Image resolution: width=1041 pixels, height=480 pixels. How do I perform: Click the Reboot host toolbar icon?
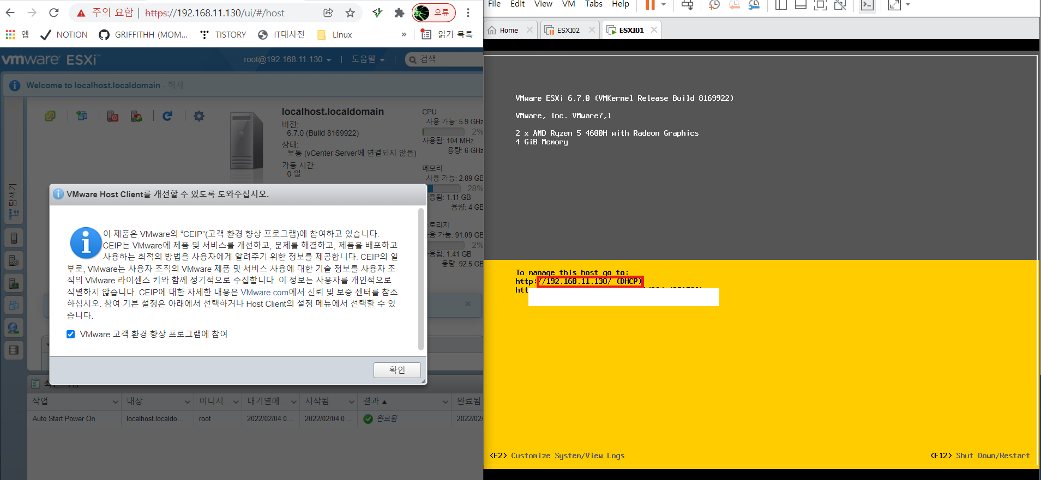pos(136,116)
